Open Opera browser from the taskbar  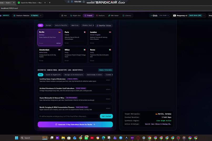138,138
